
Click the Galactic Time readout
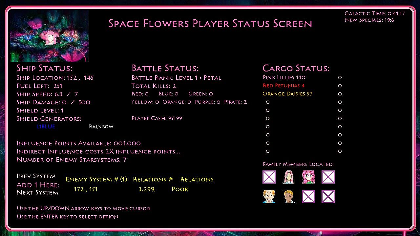[x=375, y=13]
